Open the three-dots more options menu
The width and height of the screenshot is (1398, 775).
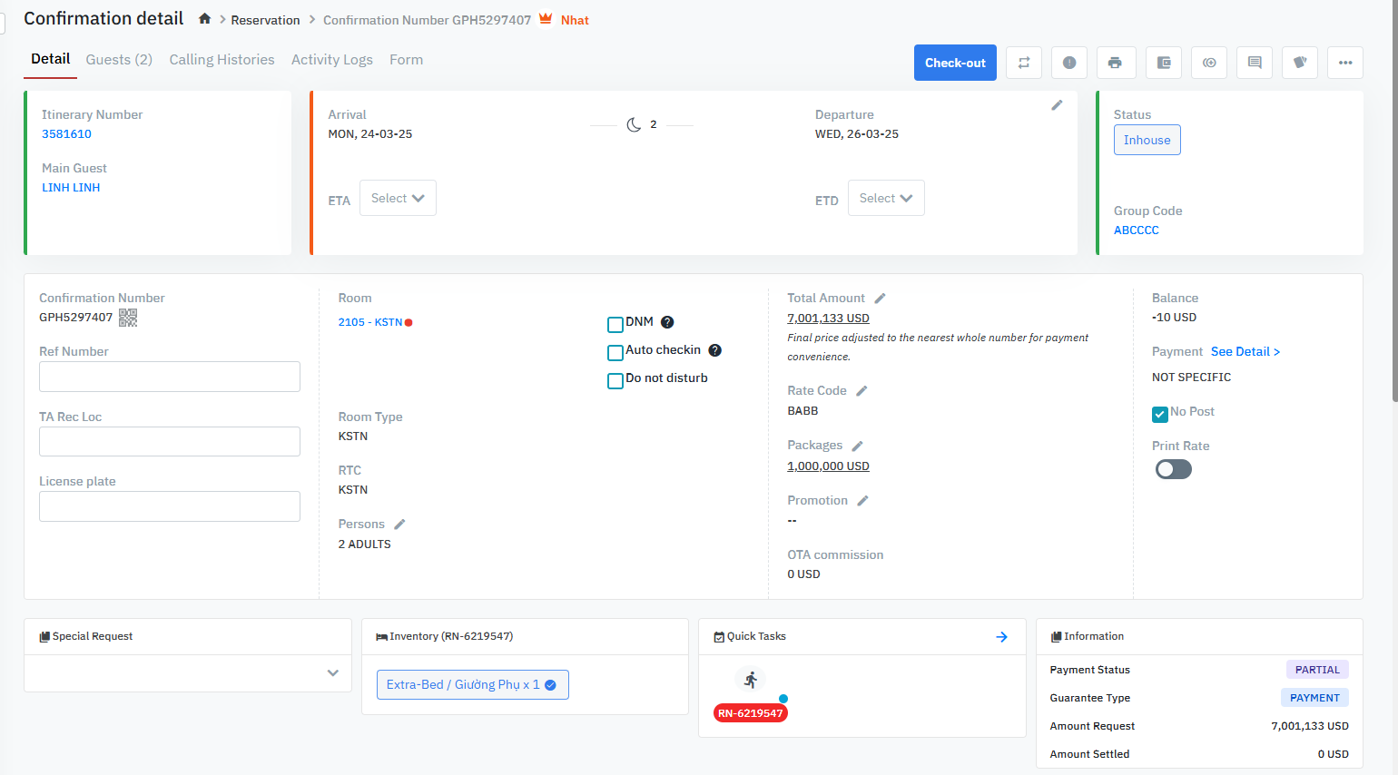pyautogui.click(x=1345, y=63)
